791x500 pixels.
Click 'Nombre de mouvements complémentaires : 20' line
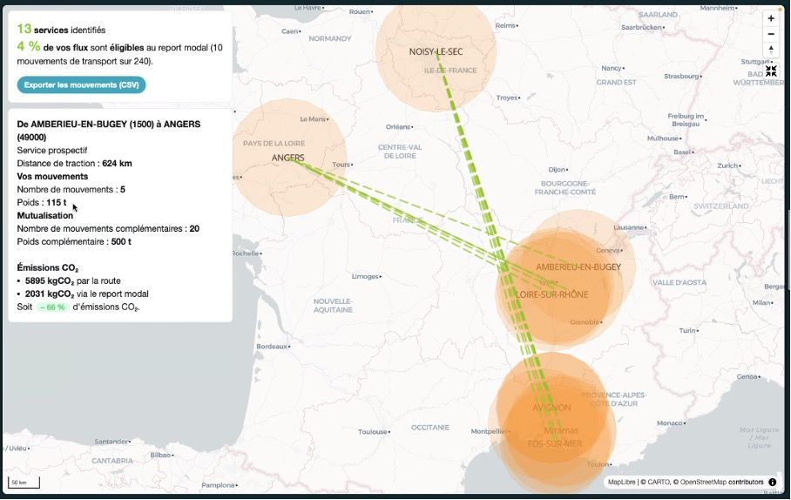pos(108,228)
